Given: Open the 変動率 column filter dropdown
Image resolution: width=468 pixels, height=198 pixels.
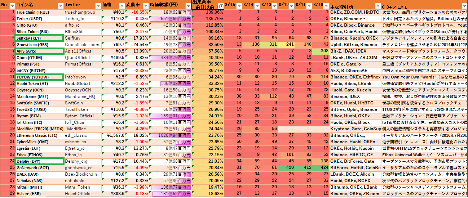Looking at the screenshot, I should 146,6.
